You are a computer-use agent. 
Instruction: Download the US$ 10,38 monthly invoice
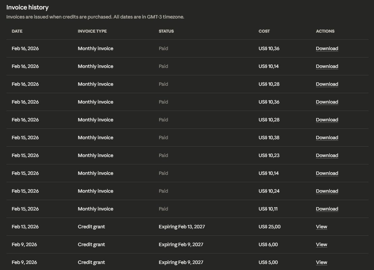327,138
